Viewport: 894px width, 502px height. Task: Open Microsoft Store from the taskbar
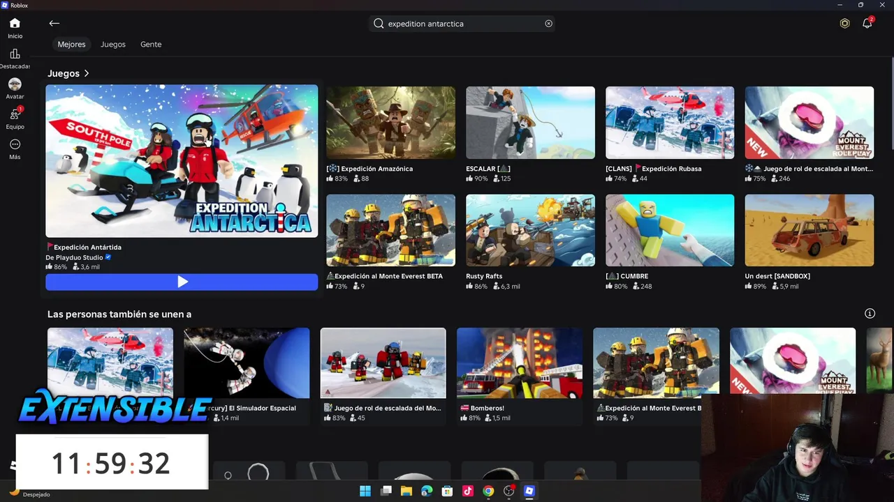(447, 491)
